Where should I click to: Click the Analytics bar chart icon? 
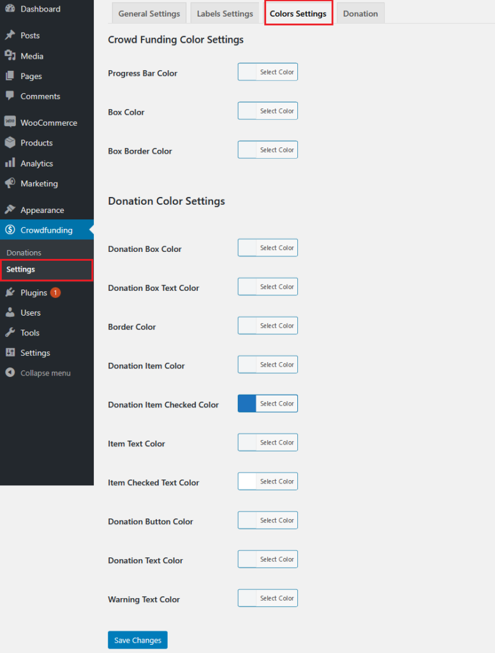10,163
